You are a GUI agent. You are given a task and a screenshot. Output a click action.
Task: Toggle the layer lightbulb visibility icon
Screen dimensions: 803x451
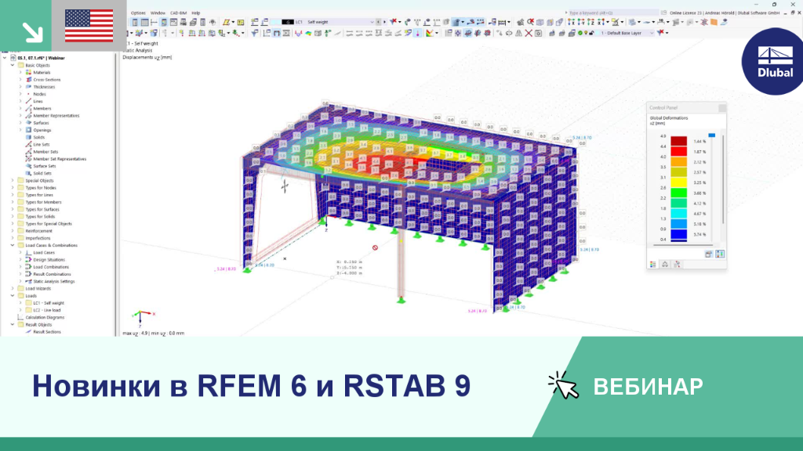coord(586,33)
